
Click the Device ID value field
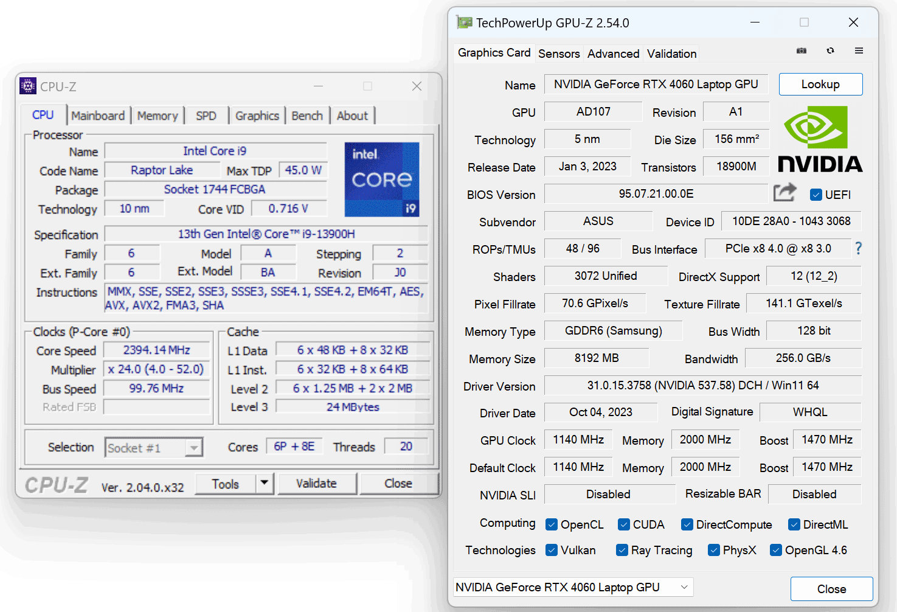point(791,221)
